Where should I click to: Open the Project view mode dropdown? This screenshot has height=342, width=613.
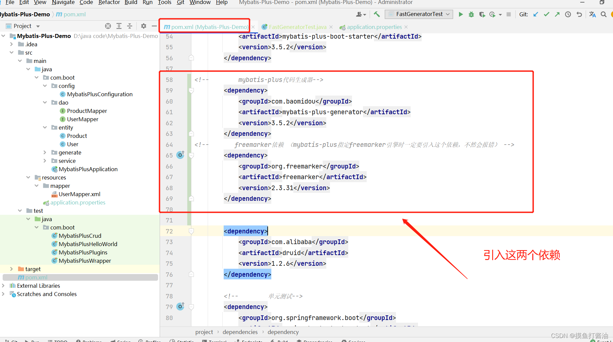click(x=38, y=26)
